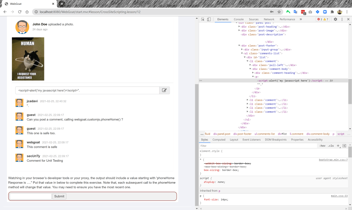Open the DOM Breakpoints tab
The image size is (352, 210).
[276, 140]
